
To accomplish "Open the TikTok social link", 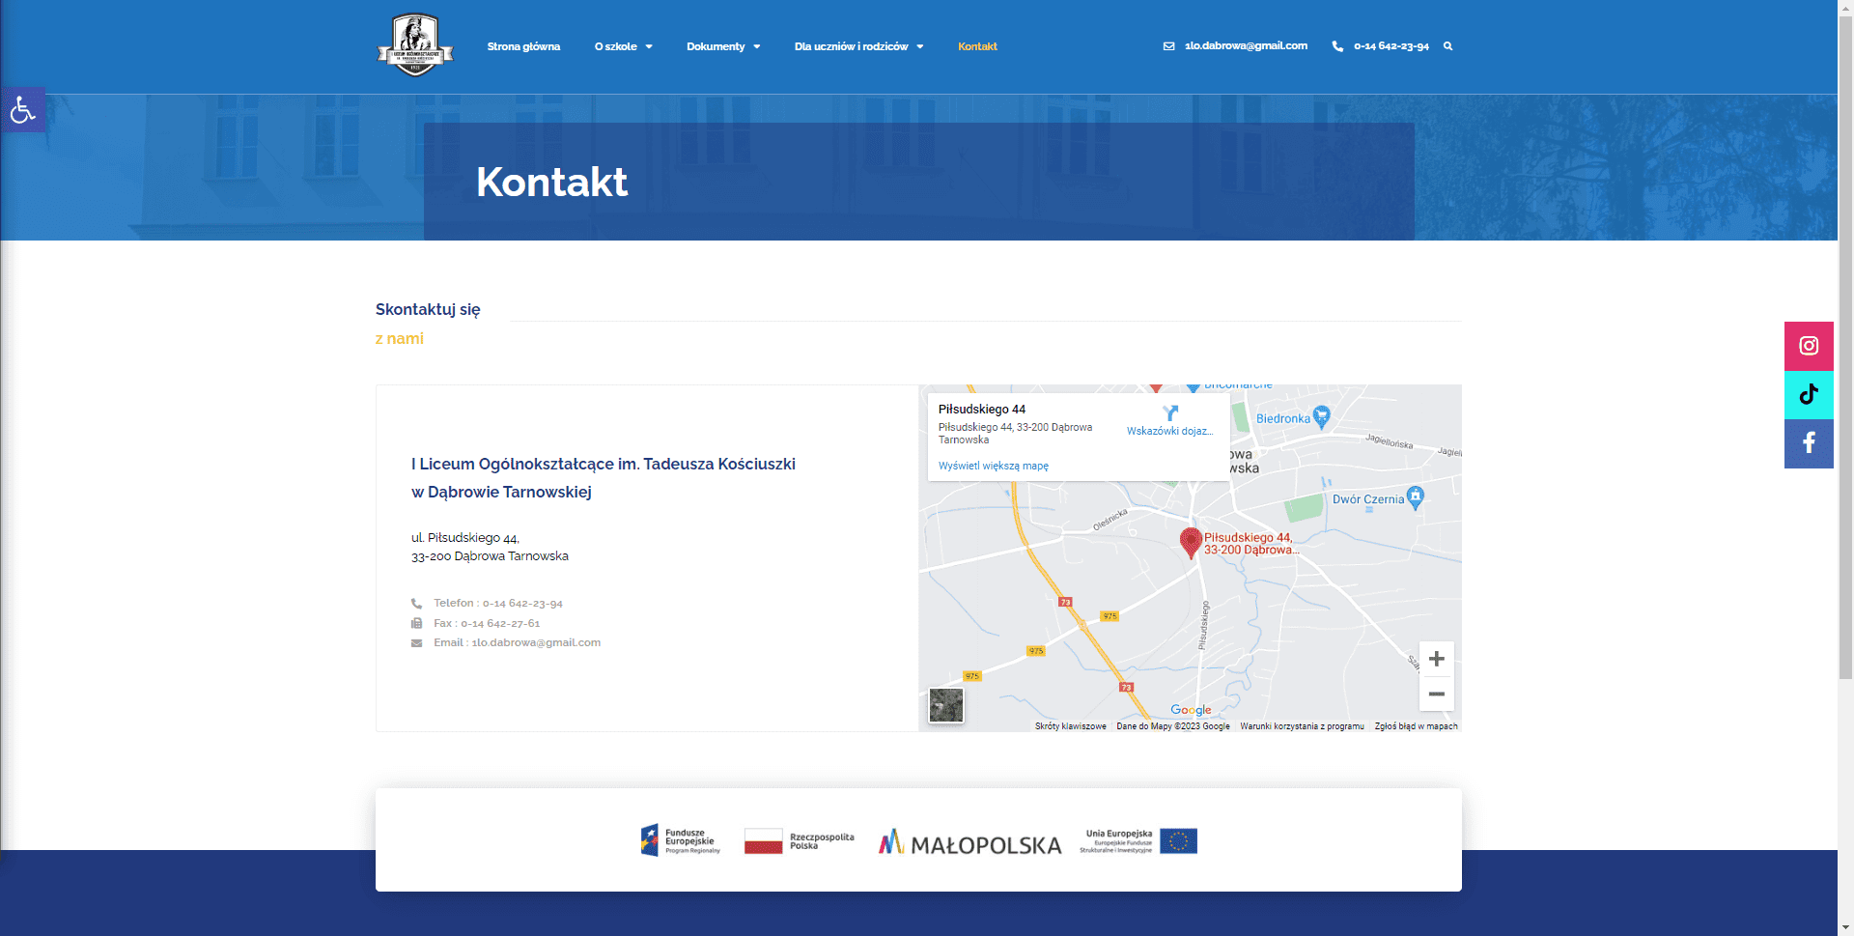I will click(x=1808, y=394).
